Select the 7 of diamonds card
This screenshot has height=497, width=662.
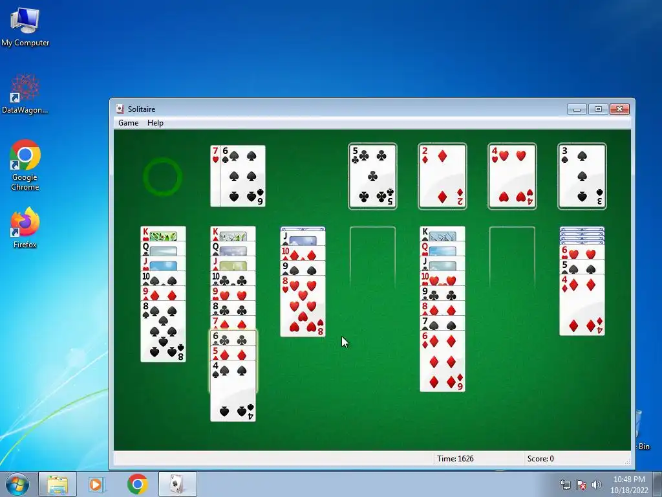point(233,322)
